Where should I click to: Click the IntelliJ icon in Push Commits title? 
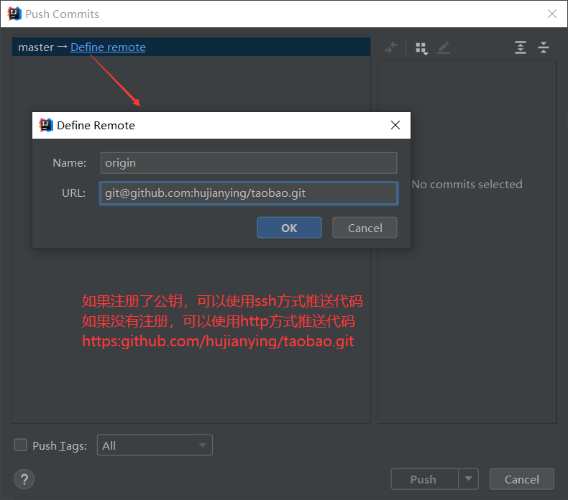(14, 14)
